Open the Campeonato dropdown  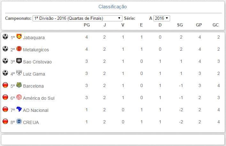[x=78, y=18]
